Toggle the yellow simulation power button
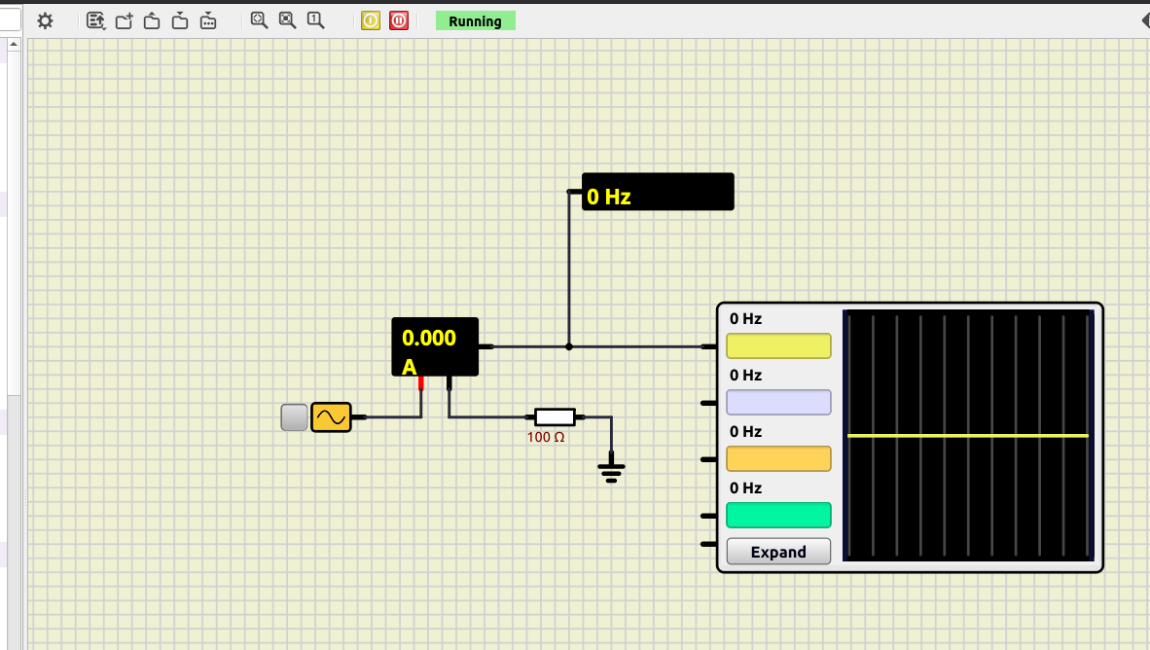Screen dimensions: 1150x650 pos(371,20)
